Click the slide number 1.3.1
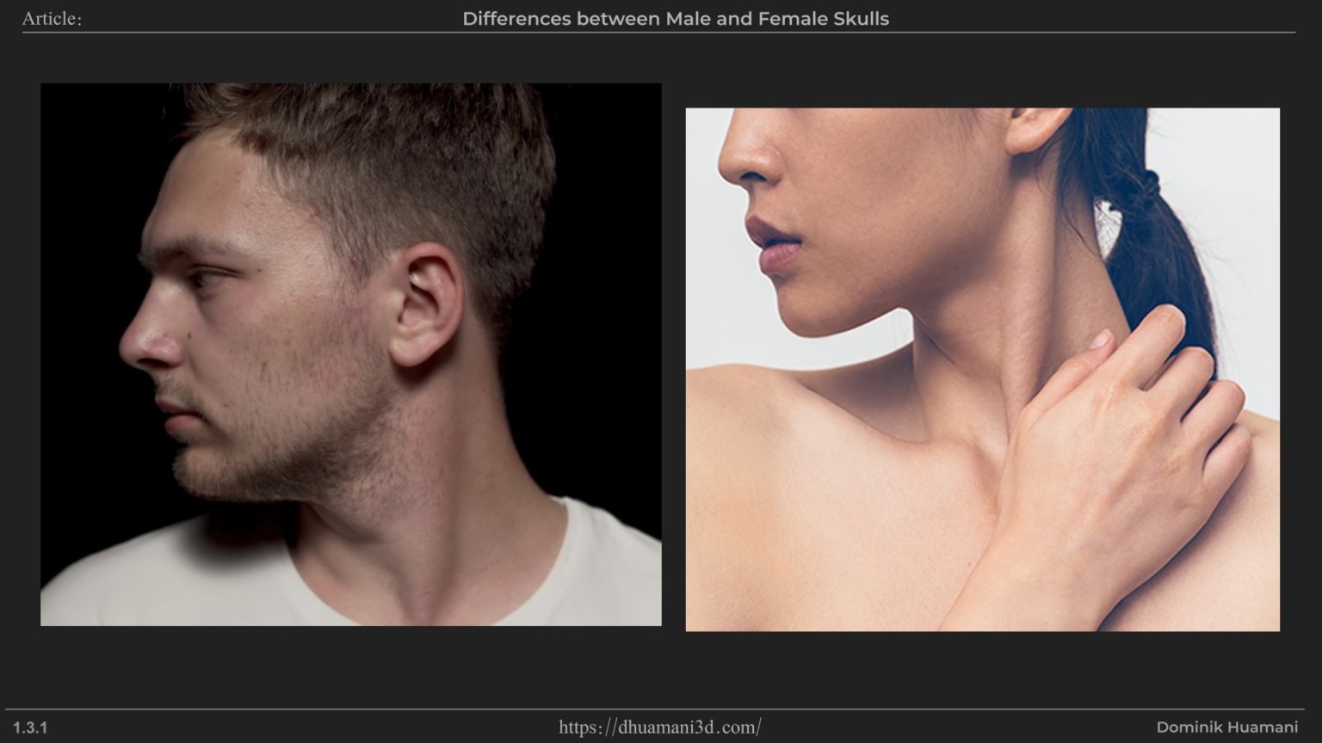Screen dimensions: 1322x743 tap(30, 728)
